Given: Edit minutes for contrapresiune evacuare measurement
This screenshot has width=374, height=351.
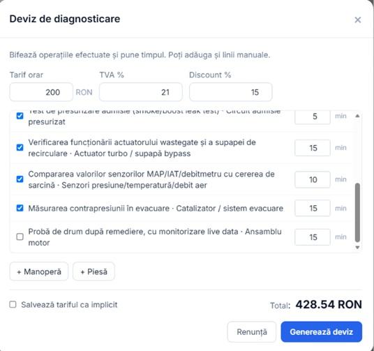Looking at the screenshot, I should tap(313, 209).
